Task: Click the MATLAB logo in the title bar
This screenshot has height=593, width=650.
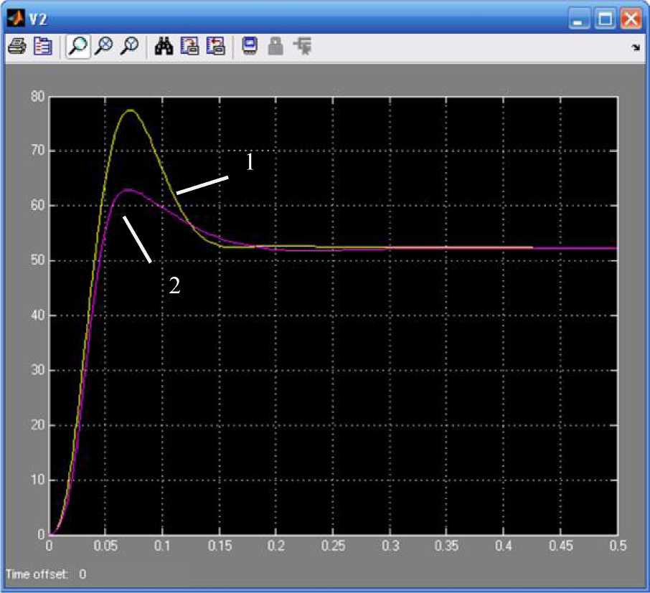Action: click(17, 19)
